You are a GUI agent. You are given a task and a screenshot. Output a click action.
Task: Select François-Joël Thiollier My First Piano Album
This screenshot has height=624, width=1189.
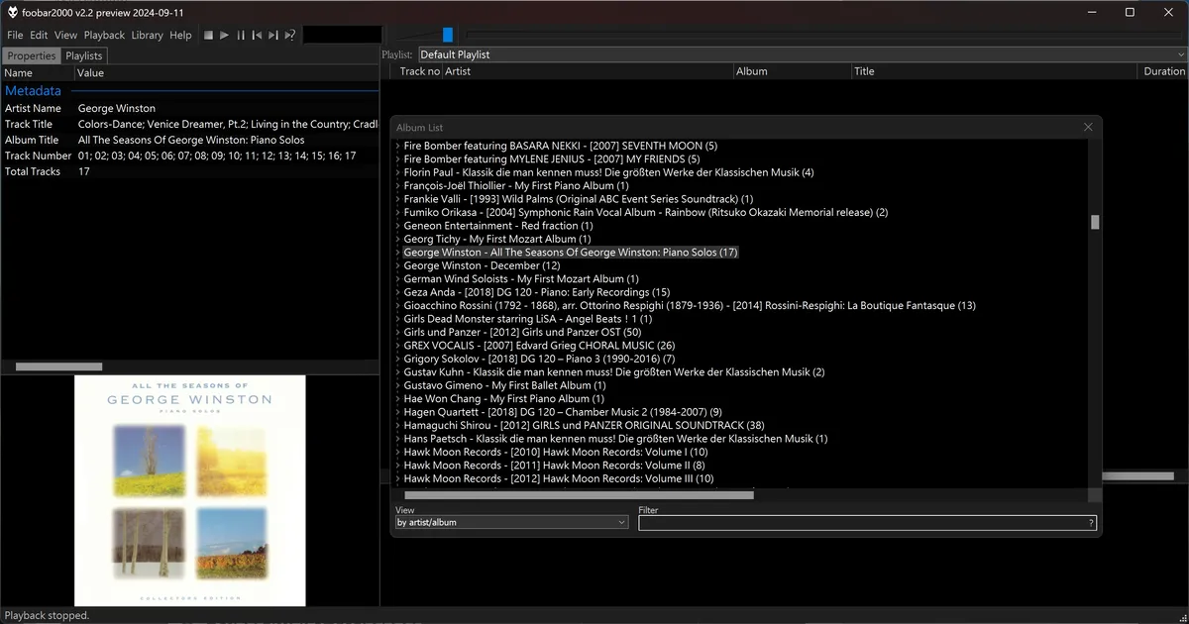coord(516,185)
